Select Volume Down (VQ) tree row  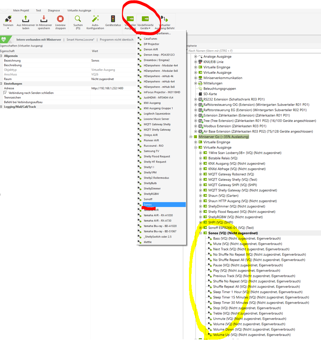[x=254, y=329]
